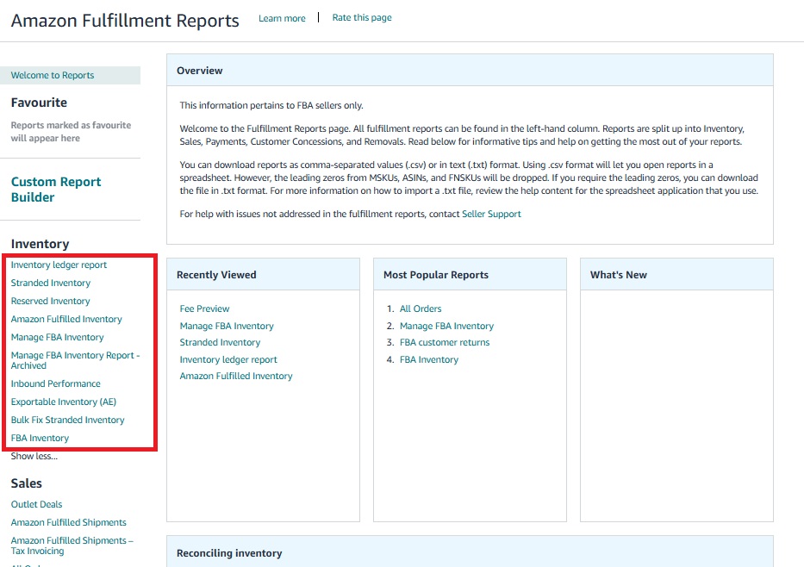Open Manage FBA Inventory in sidebar
804x567 pixels.
pos(57,337)
